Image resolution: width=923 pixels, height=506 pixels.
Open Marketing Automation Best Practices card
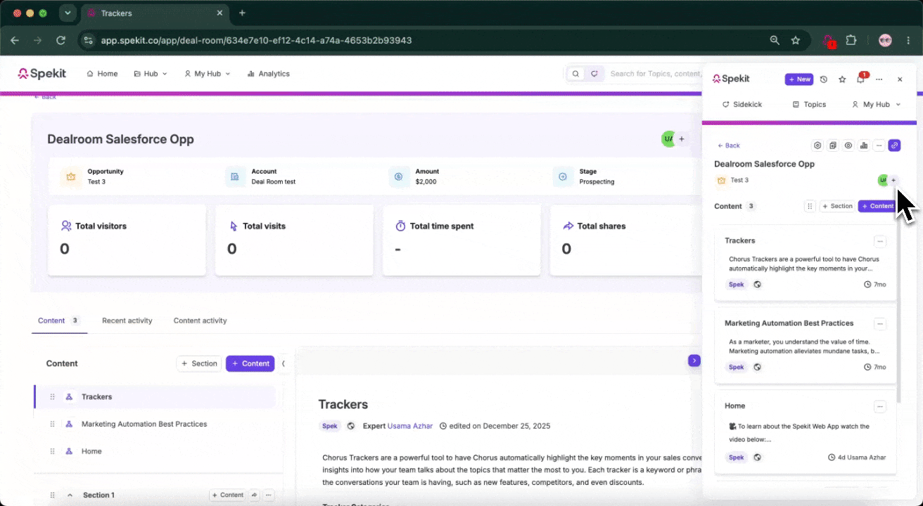coord(806,346)
